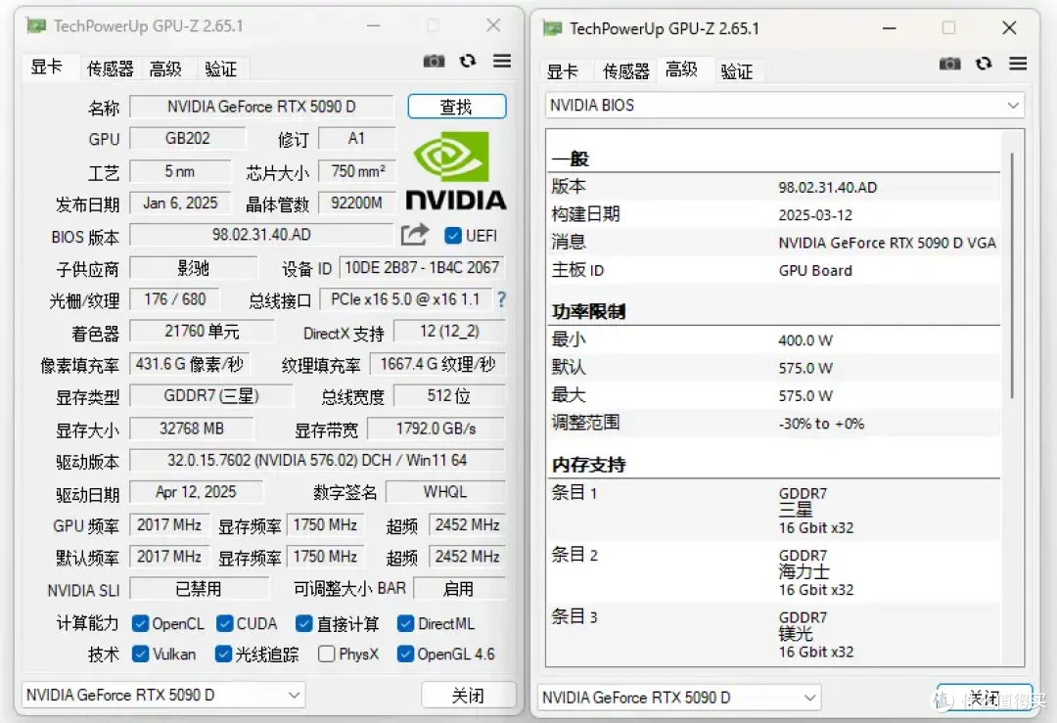Click 条目 3 GDDR7 镁光 entry
1057x723 pixels.
774,634
